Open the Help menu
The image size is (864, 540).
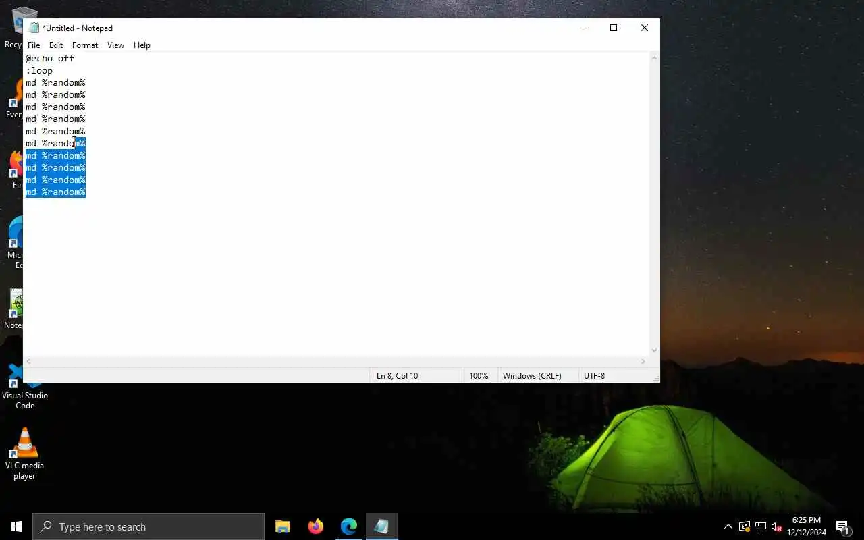[142, 45]
